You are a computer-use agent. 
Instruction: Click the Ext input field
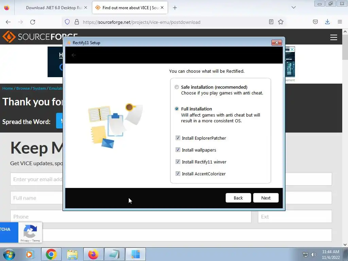click(x=295, y=216)
